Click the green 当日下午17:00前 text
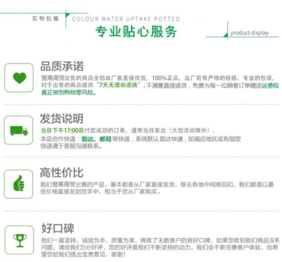 tap(62, 130)
